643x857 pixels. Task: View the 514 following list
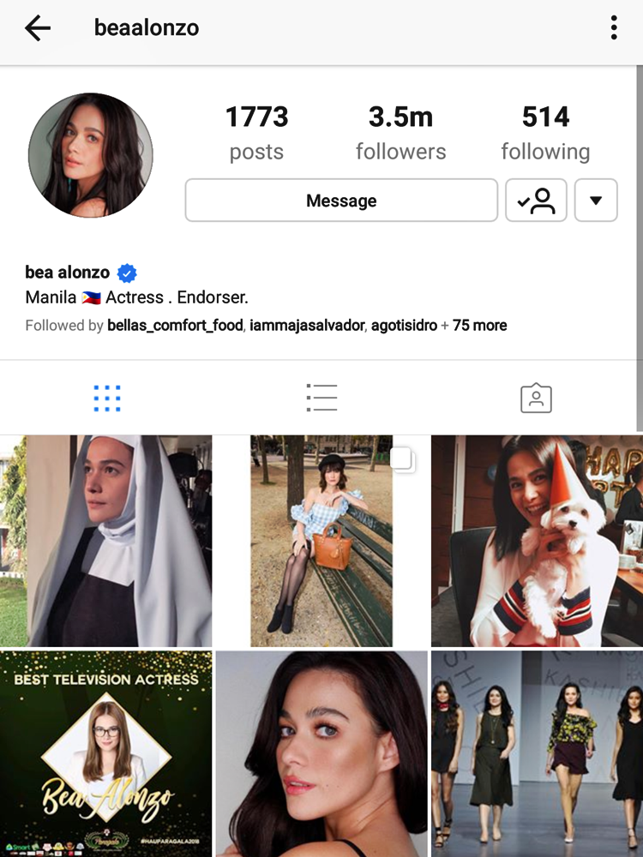point(545,133)
